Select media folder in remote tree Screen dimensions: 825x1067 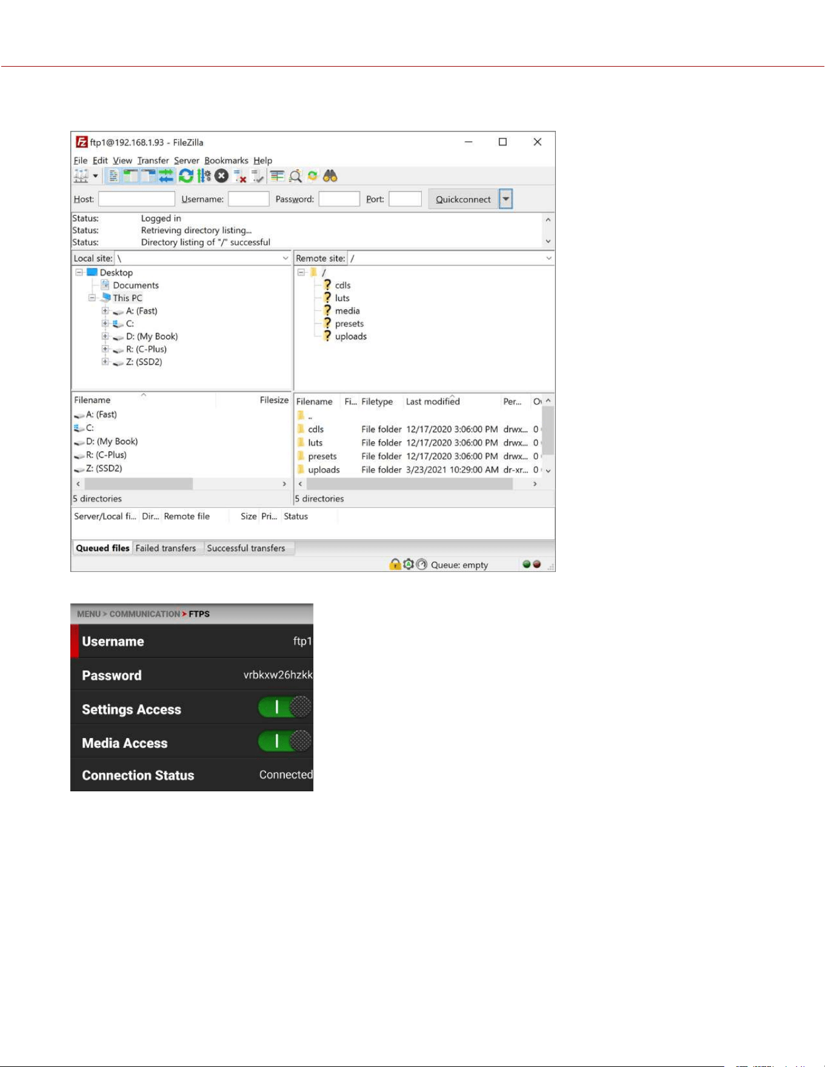coord(347,311)
